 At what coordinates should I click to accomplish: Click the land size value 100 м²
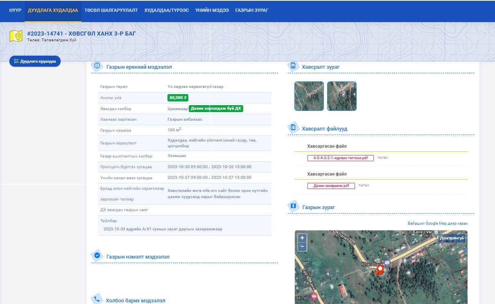point(174,130)
